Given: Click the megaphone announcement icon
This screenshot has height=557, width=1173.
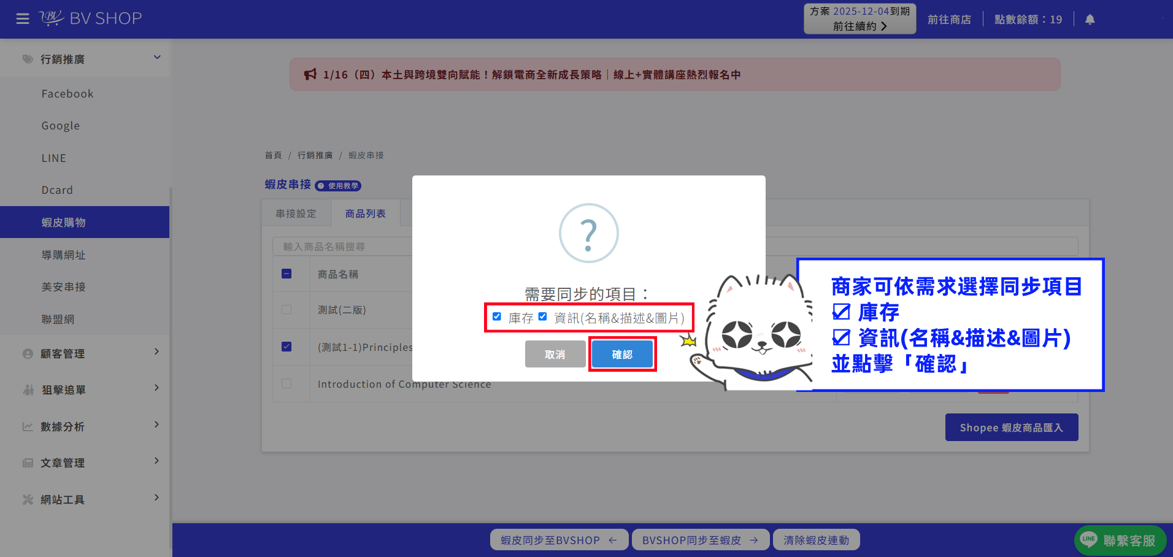Looking at the screenshot, I should (310, 74).
